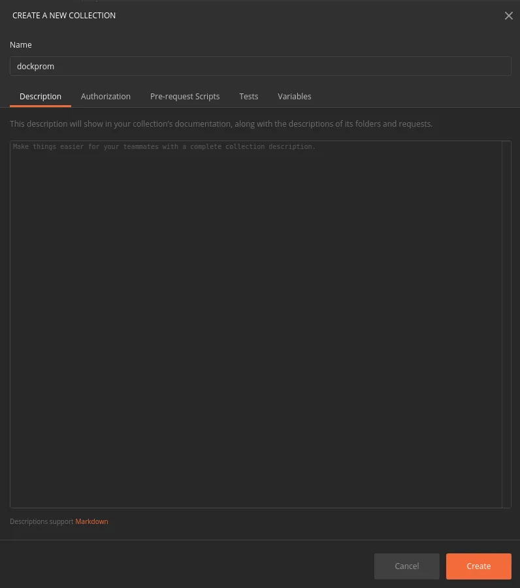Switch to the Description tab
Viewport: 520px width, 588px height.
[41, 96]
